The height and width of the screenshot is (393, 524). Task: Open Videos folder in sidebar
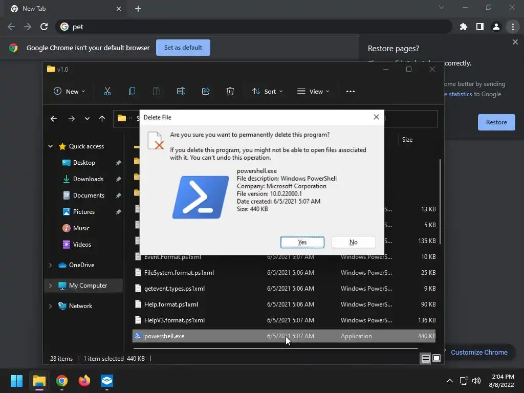(x=81, y=244)
